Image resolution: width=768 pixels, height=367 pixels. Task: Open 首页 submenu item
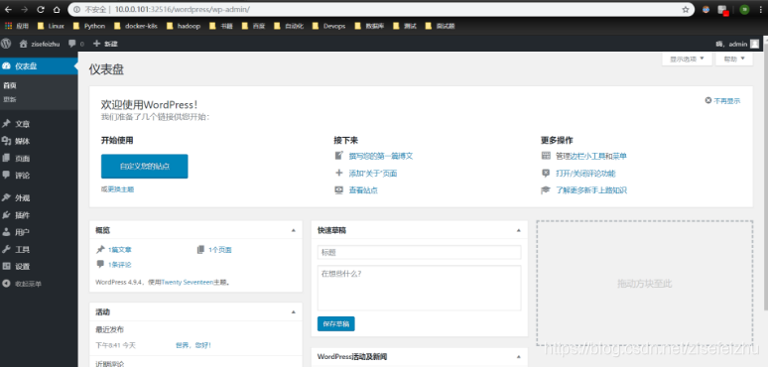10,85
